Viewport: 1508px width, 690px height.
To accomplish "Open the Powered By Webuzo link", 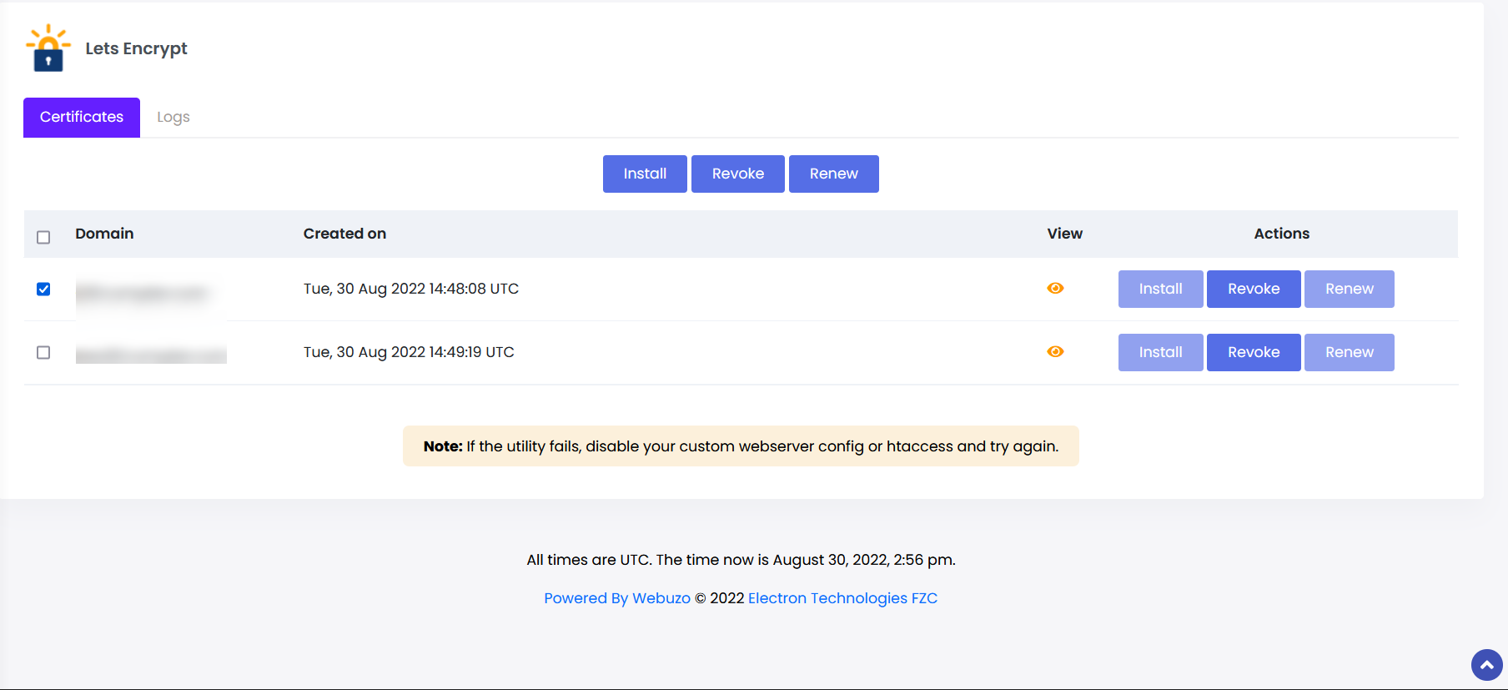I will [x=617, y=599].
